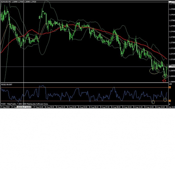This screenshot has width=175, height=170.
Task: Click the 30 Aug 10:10 time label
Action: click(127, 107)
